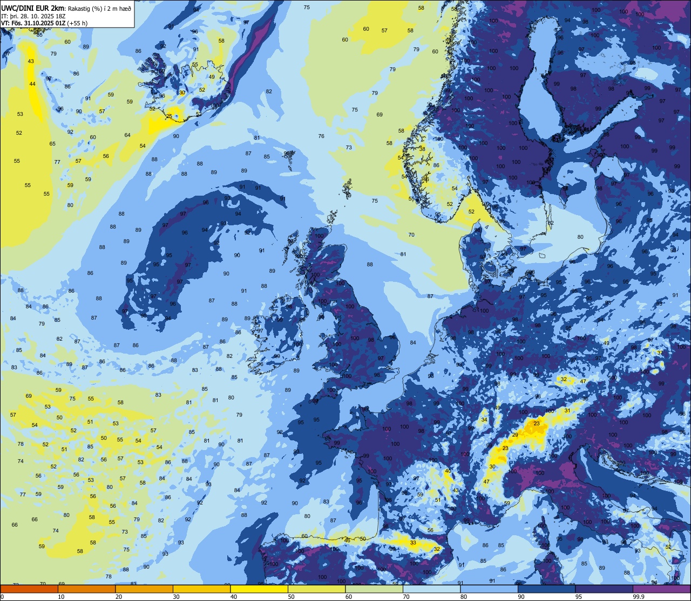
Task: Click the dark orange 0–10 legend swatch
Action: (x=29, y=589)
